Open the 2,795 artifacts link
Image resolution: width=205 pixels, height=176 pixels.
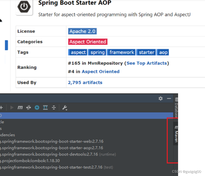coord(85,82)
